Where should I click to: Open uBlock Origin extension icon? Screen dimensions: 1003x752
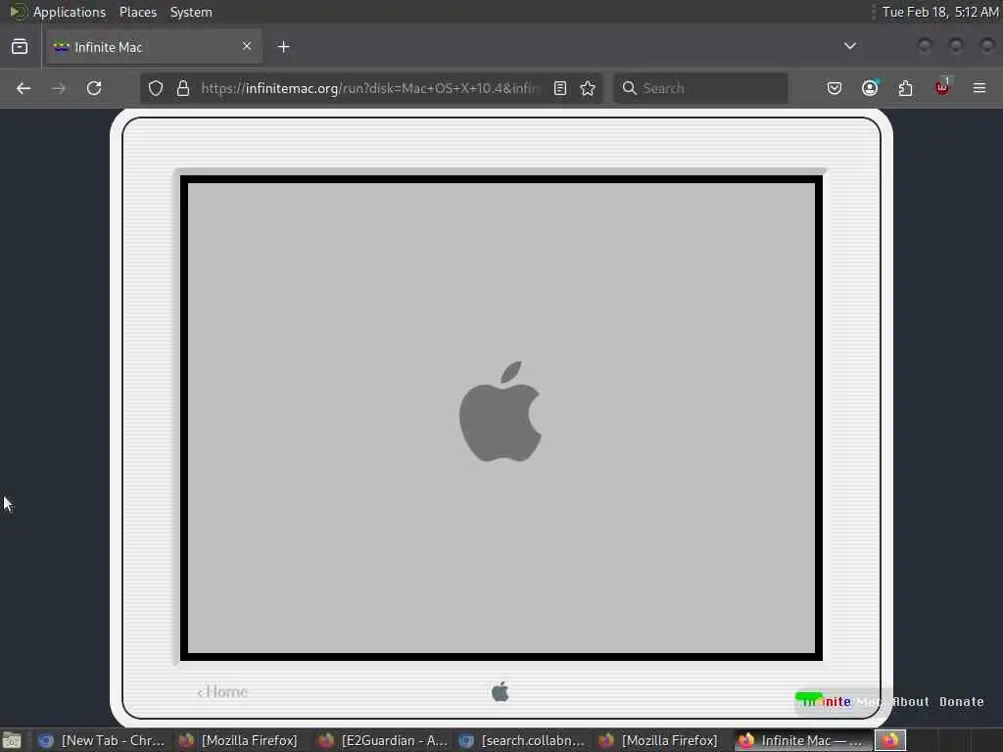click(x=942, y=87)
